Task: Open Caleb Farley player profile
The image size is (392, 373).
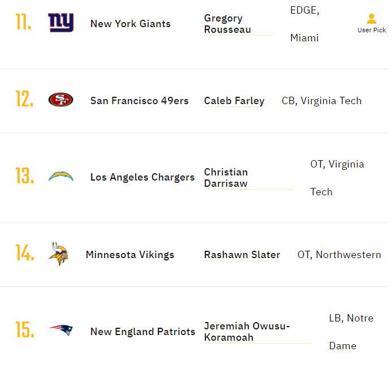Action: (x=234, y=101)
